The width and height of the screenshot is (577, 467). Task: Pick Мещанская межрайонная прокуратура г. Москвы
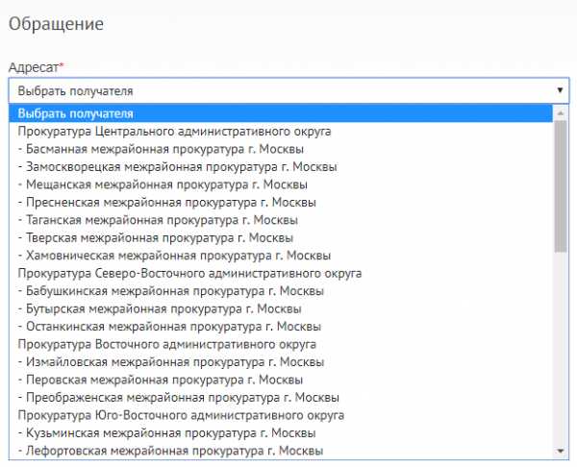[281, 184]
